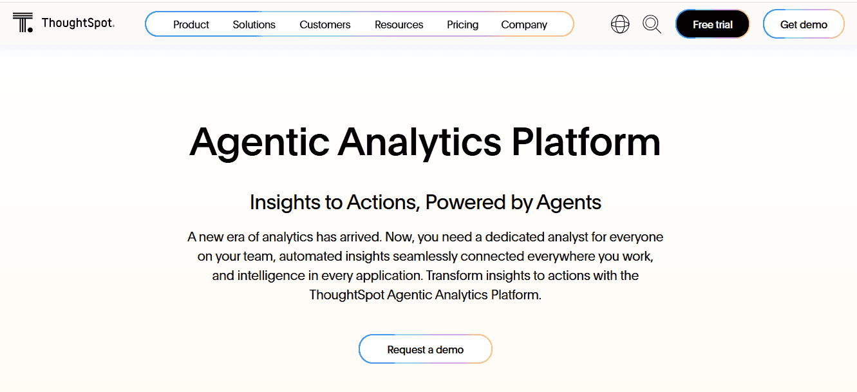Viewport: 857px width, 392px height.
Task: Change the website language via the globe
Action: click(x=619, y=24)
